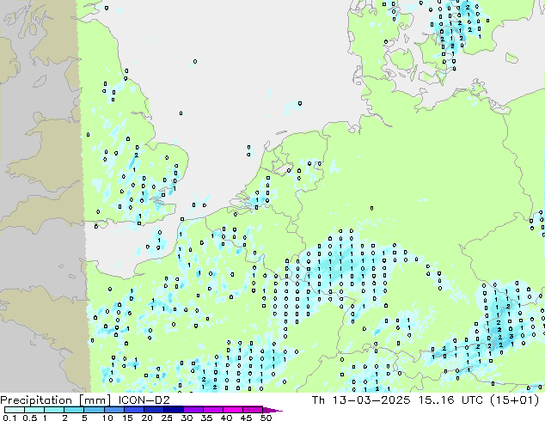Click the legend scale label '0.1'

click(x=9, y=418)
